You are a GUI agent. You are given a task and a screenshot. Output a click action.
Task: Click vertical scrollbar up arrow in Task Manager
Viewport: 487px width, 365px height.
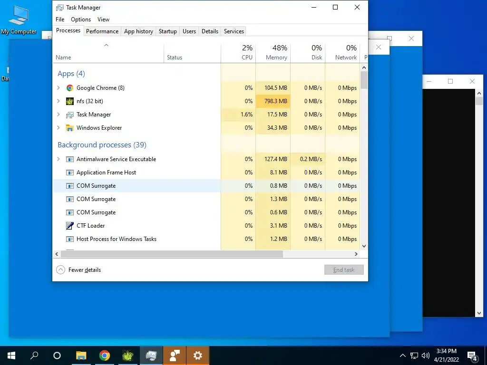tap(364, 67)
